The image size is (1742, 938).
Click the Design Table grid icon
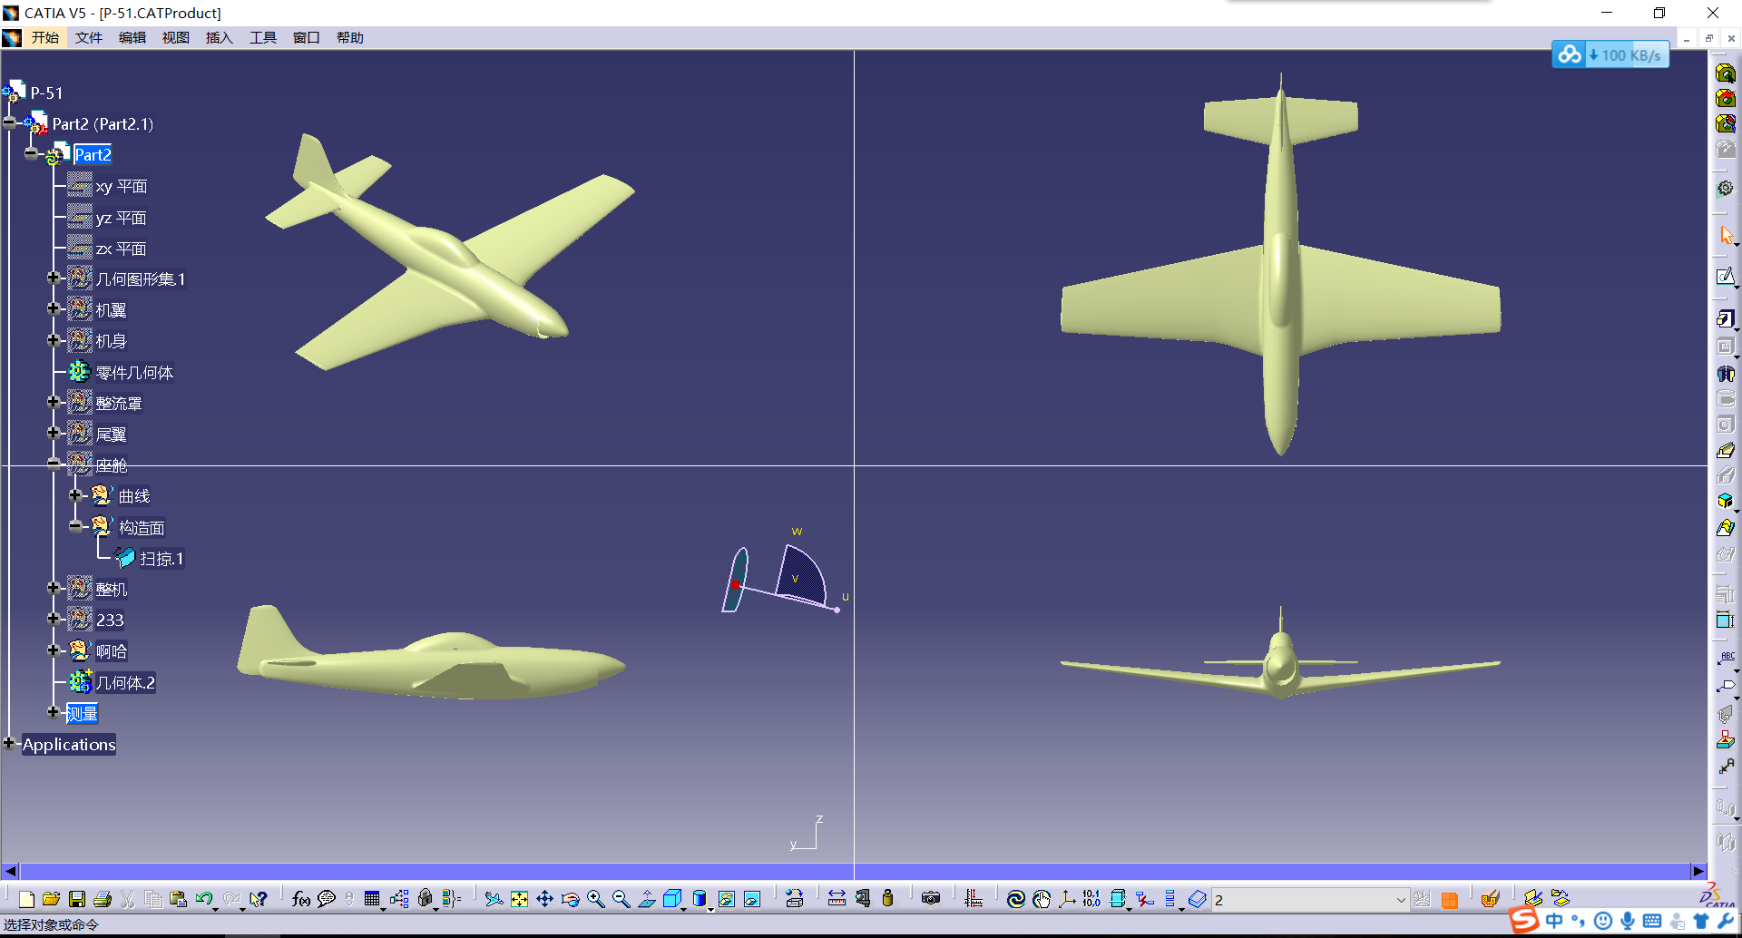point(372,899)
